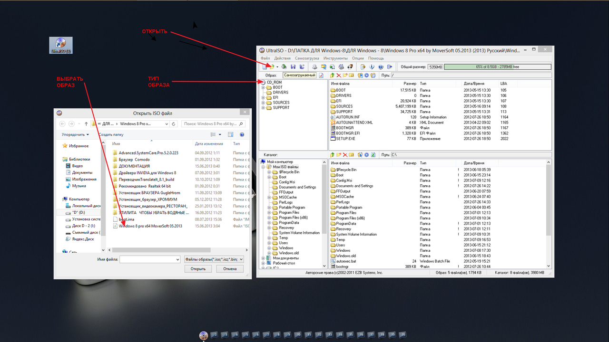Open the Опции menu
The image size is (609, 342).
point(358,58)
